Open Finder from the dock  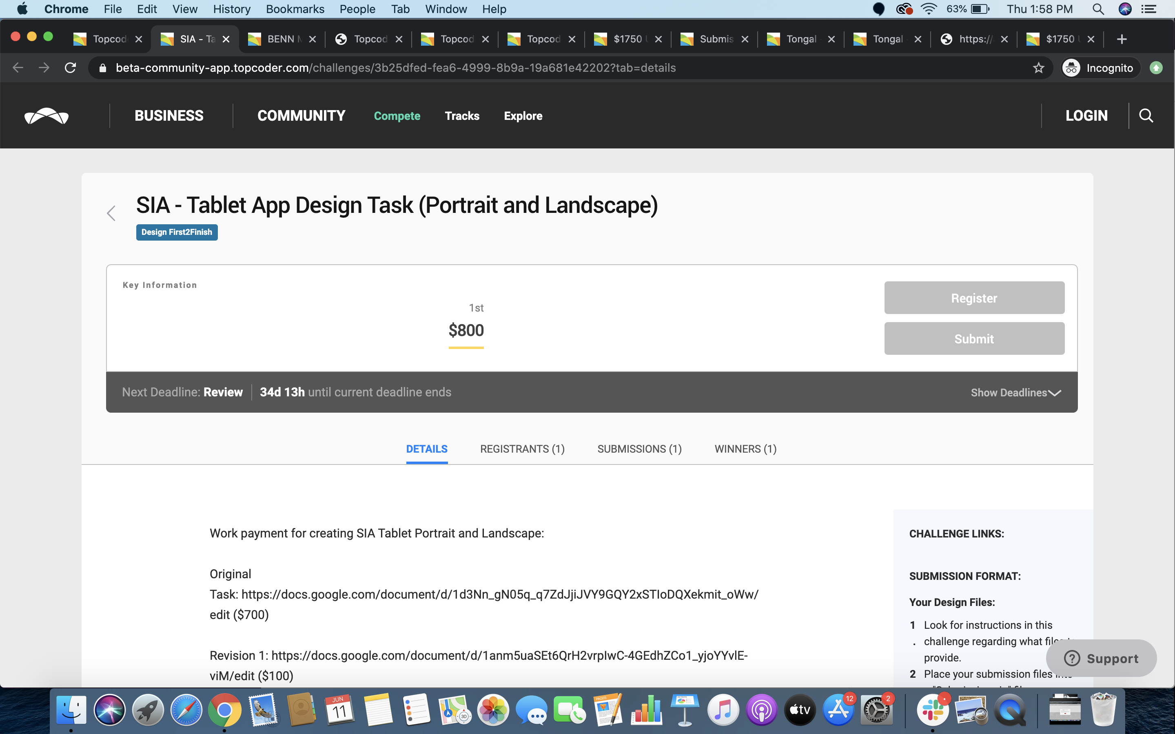pos(71,710)
